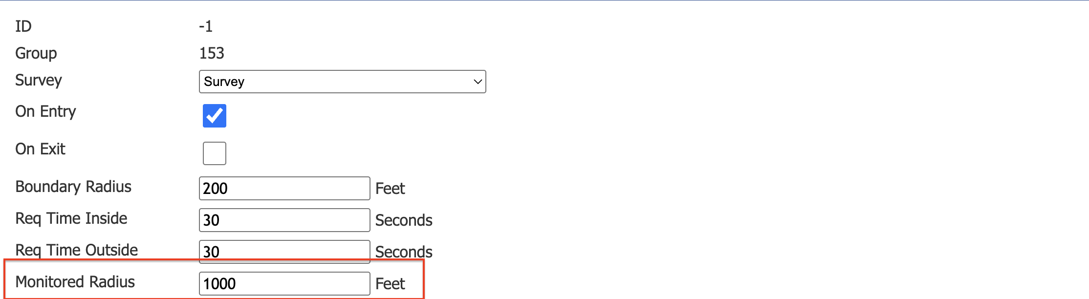The width and height of the screenshot is (1089, 299).
Task: Enable the On Exit checkbox
Action: click(214, 153)
